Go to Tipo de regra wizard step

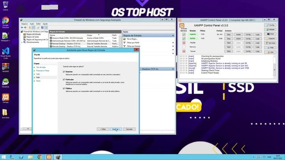click(x=41, y=67)
